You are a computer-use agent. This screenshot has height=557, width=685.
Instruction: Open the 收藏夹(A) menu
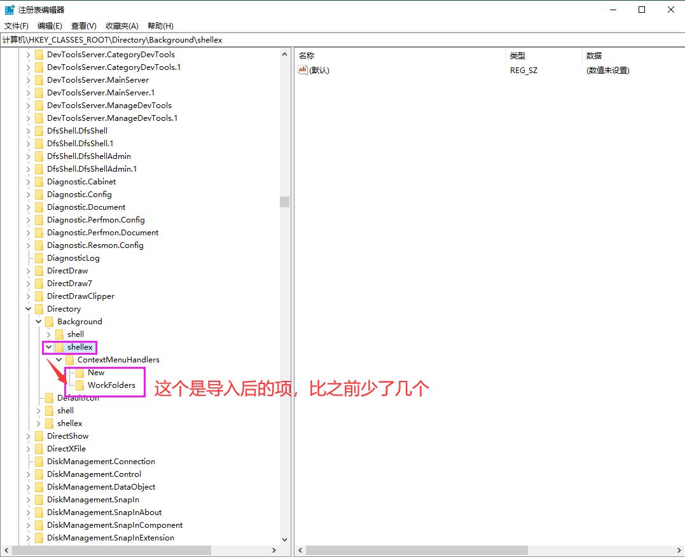click(x=122, y=26)
